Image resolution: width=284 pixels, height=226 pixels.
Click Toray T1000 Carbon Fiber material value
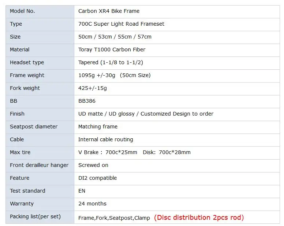[112, 50]
